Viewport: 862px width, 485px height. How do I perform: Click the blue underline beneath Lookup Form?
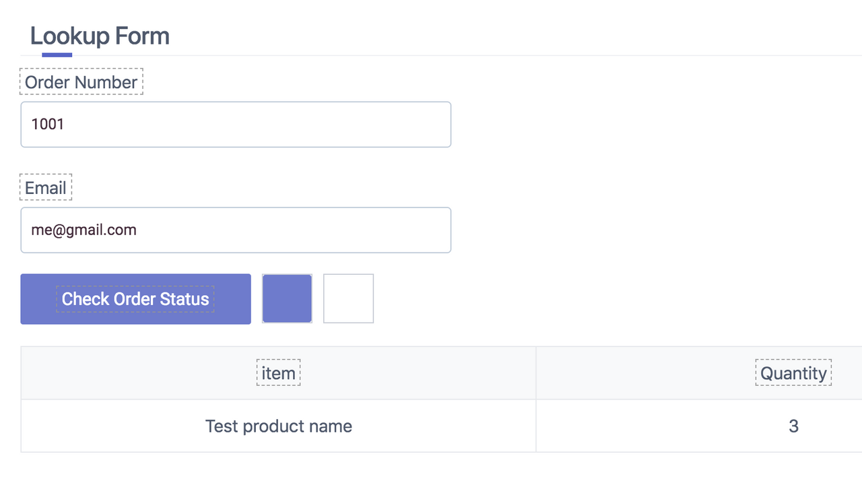click(57, 55)
